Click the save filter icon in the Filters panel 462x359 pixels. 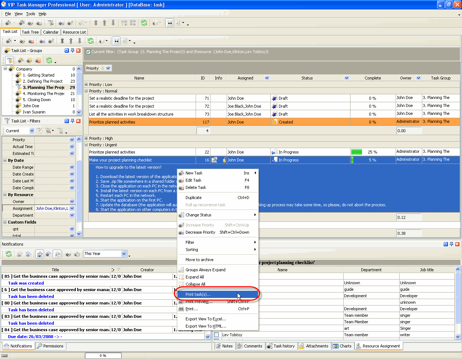[48, 131]
